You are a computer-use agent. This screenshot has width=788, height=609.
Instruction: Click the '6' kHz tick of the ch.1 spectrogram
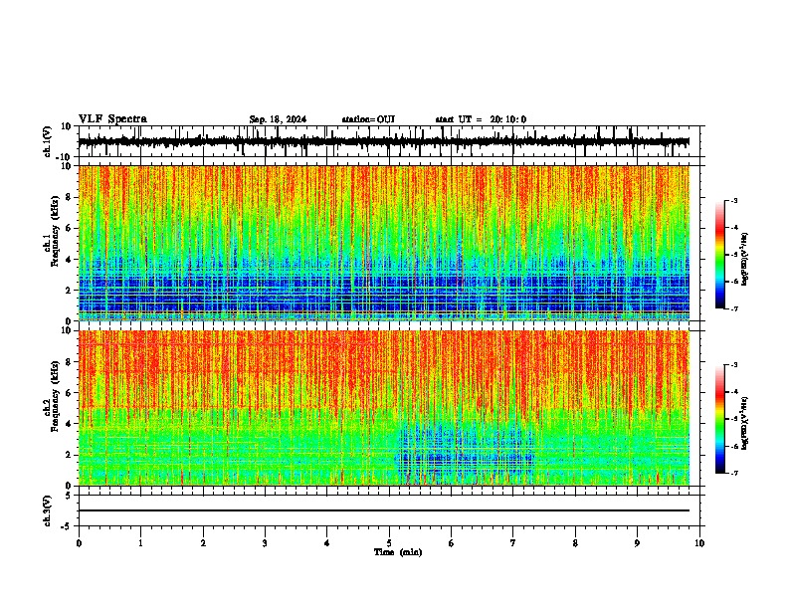pos(70,228)
